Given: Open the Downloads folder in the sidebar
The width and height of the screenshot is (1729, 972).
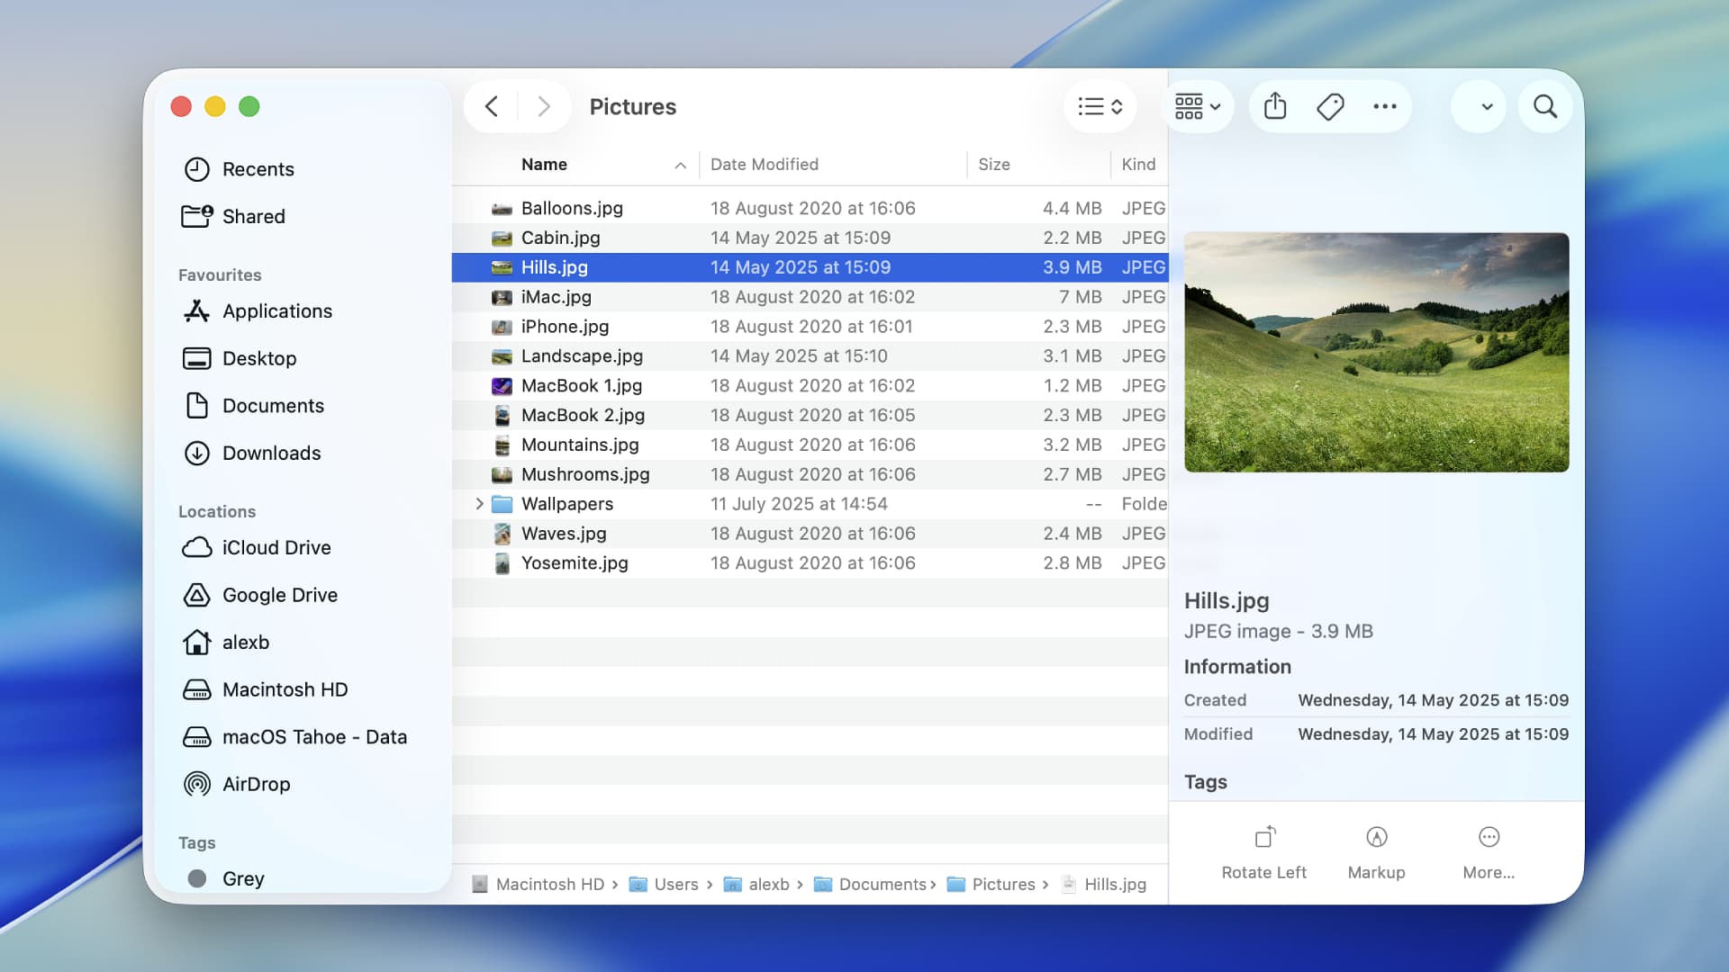Looking at the screenshot, I should click(x=272, y=453).
